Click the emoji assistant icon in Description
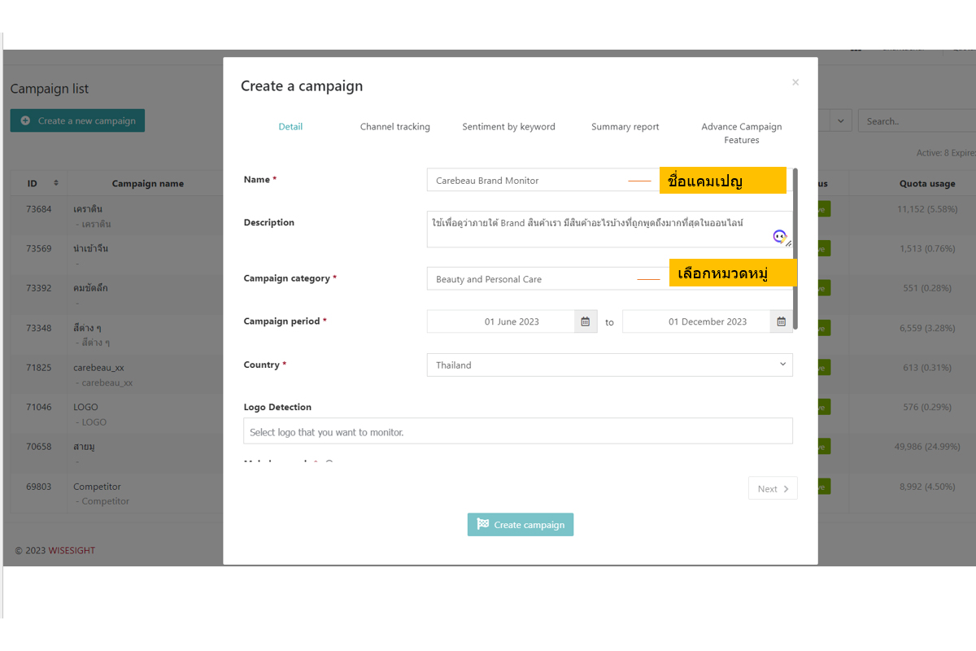976x651 pixels. tap(779, 237)
